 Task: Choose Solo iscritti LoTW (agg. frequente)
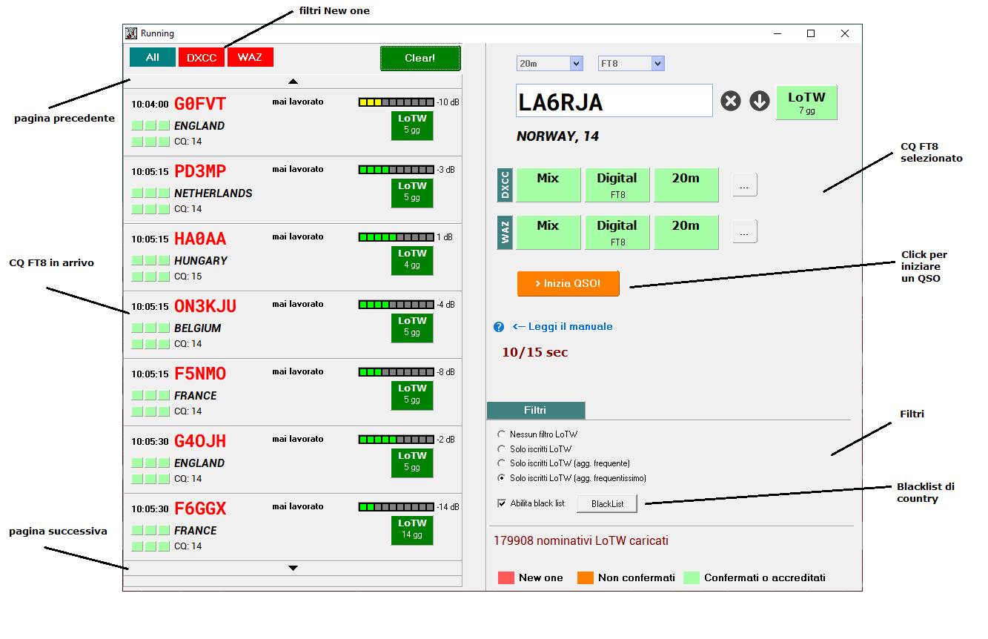[x=503, y=463]
